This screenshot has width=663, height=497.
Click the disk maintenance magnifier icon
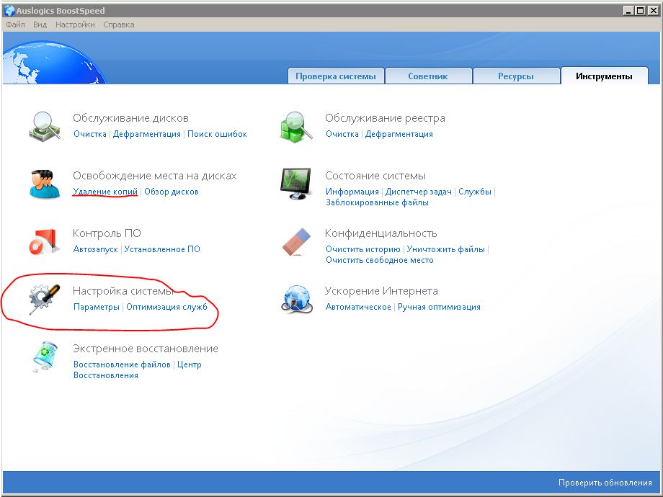45,125
